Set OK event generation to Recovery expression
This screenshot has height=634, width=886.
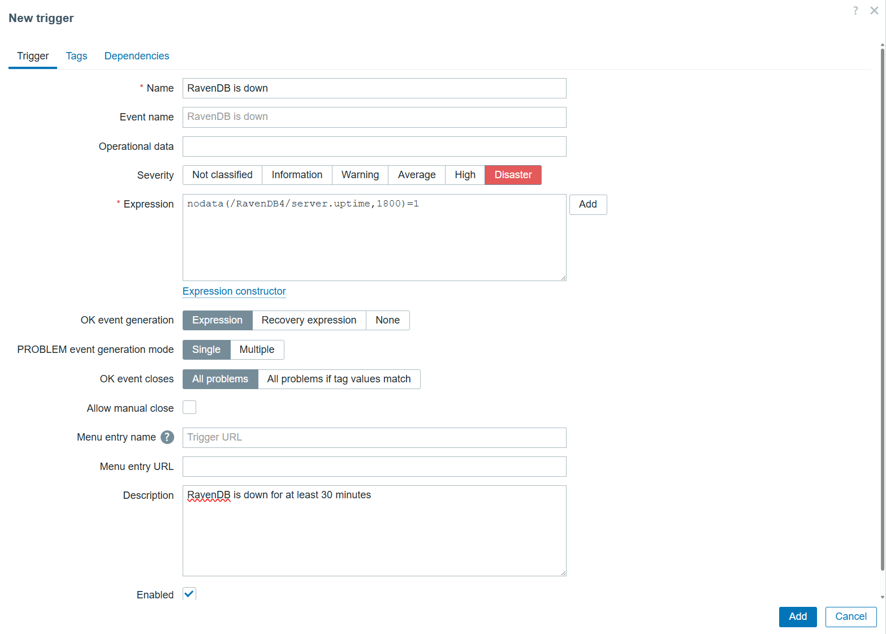tap(309, 320)
